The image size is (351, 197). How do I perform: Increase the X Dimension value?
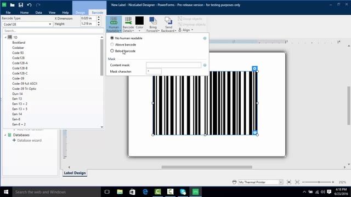click(x=99, y=17)
